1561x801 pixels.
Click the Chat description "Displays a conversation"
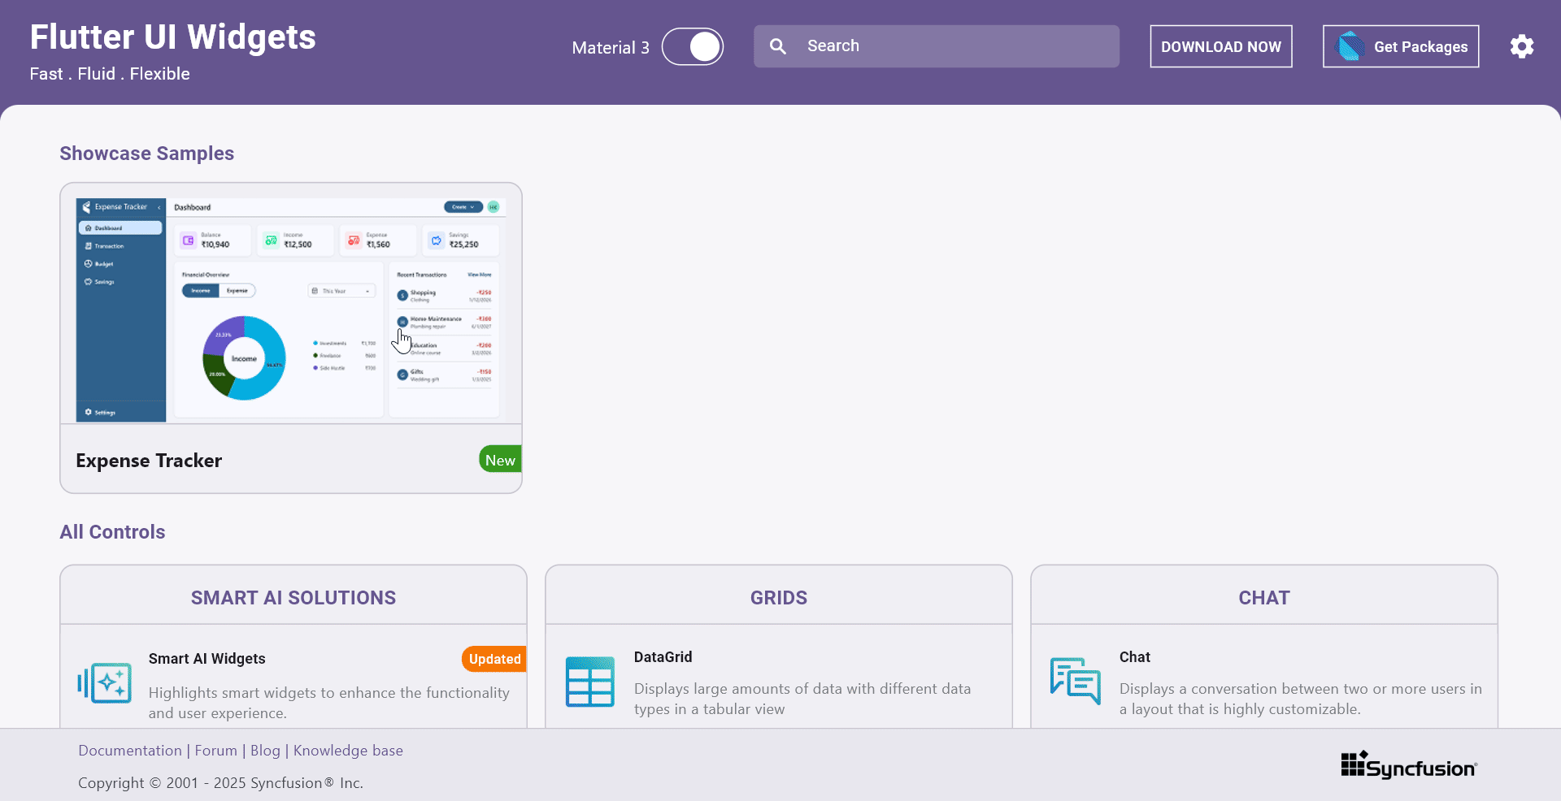[x=1301, y=699]
